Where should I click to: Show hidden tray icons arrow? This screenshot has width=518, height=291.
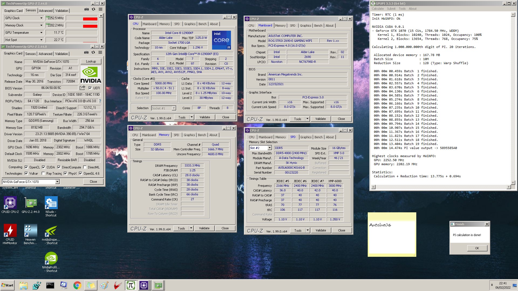coord(492,285)
